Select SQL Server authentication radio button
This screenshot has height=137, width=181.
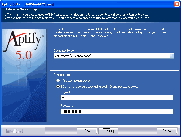click(58, 87)
